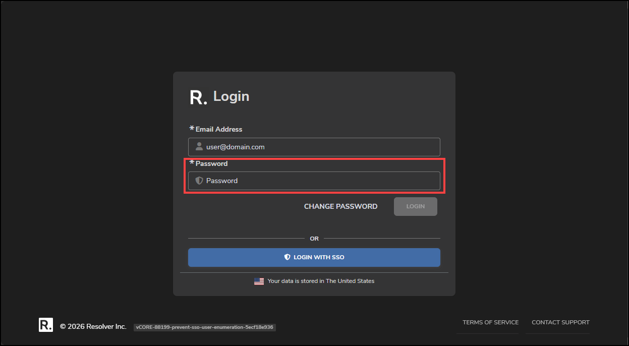Open the CONTACT SUPPORT link
This screenshot has width=629, height=346.
pyautogui.click(x=560, y=322)
